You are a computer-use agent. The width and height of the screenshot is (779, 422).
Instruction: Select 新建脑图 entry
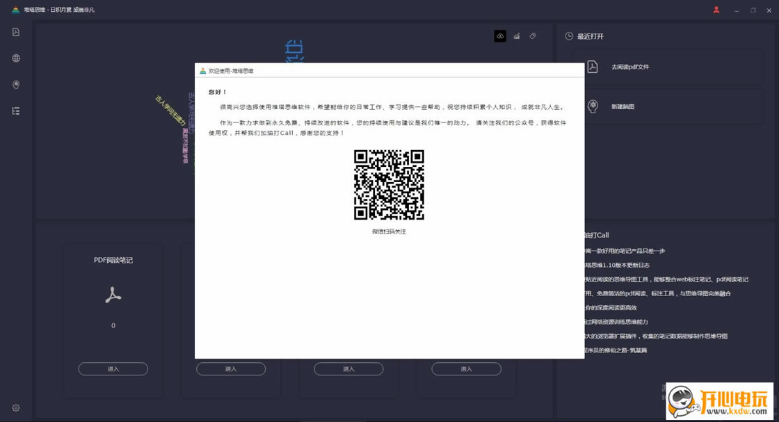coord(623,107)
